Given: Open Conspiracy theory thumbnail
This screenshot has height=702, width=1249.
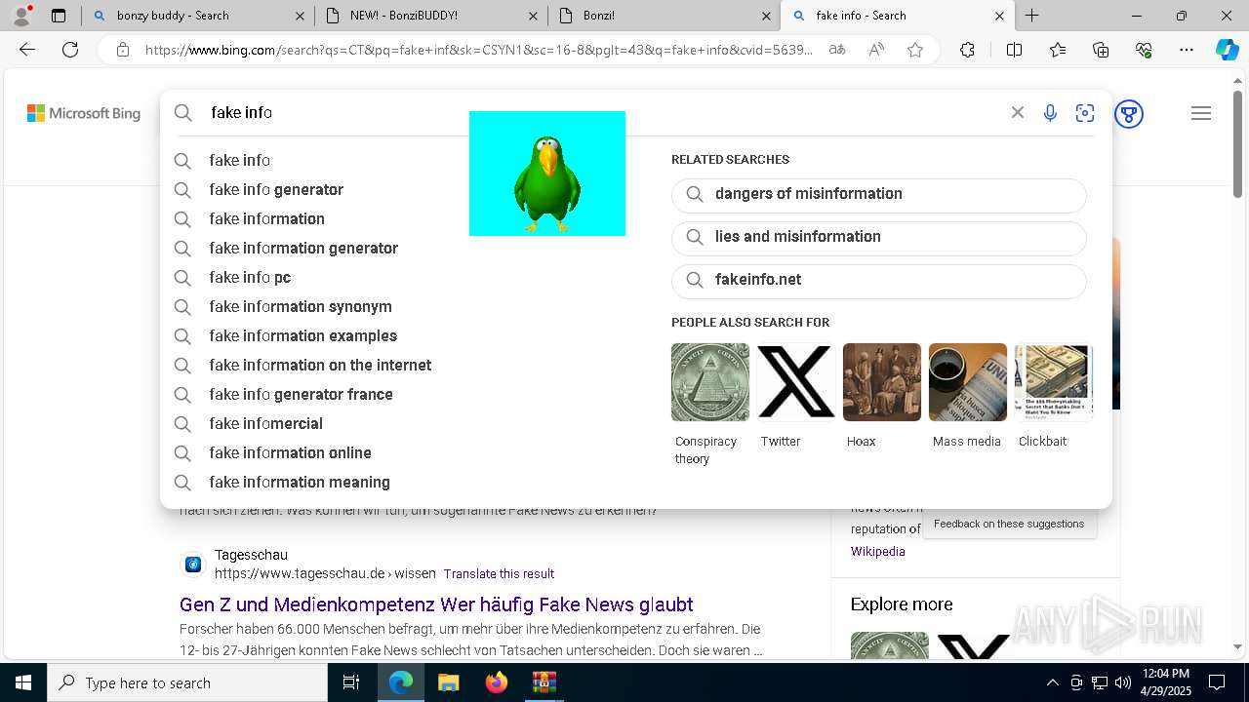Looking at the screenshot, I should tap(710, 382).
